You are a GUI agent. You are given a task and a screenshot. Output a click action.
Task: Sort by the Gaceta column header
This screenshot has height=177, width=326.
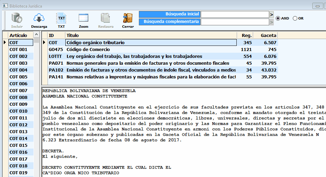point(268,35)
